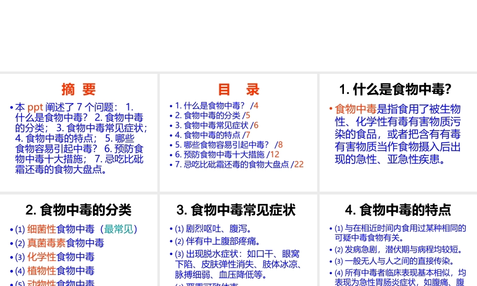Select slide 4 食物中毒的特点
The image size is (477, 286).
(x=397, y=238)
